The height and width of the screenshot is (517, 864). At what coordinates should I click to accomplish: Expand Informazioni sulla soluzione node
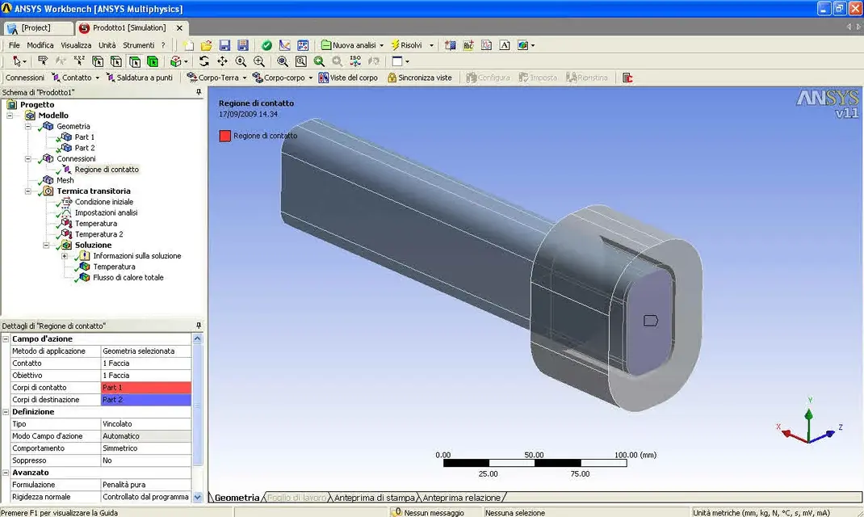[64, 256]
